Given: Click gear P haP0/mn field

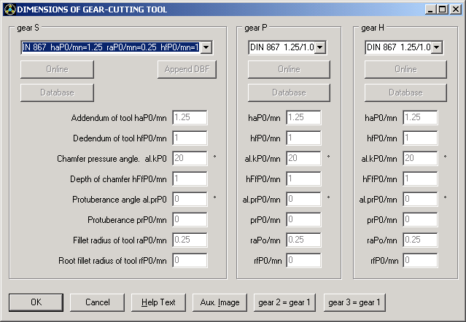Looking at the screenshot, I should (x=303, y=117).
